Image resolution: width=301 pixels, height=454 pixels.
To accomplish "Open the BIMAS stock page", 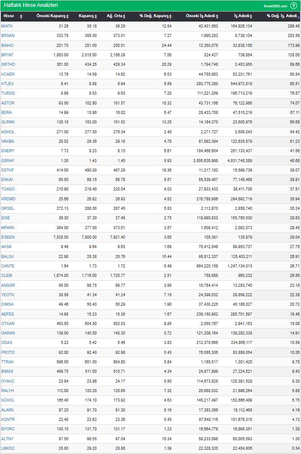I will point(7,371).
